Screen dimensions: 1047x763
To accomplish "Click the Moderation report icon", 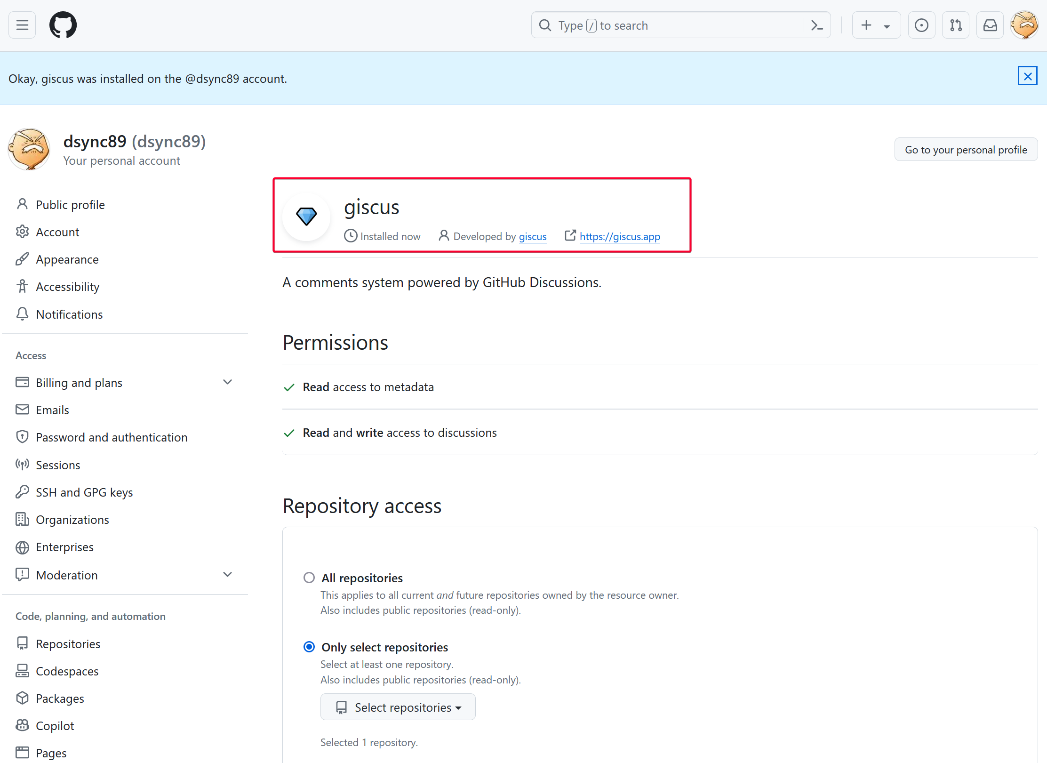I will (x=22, y=575).
